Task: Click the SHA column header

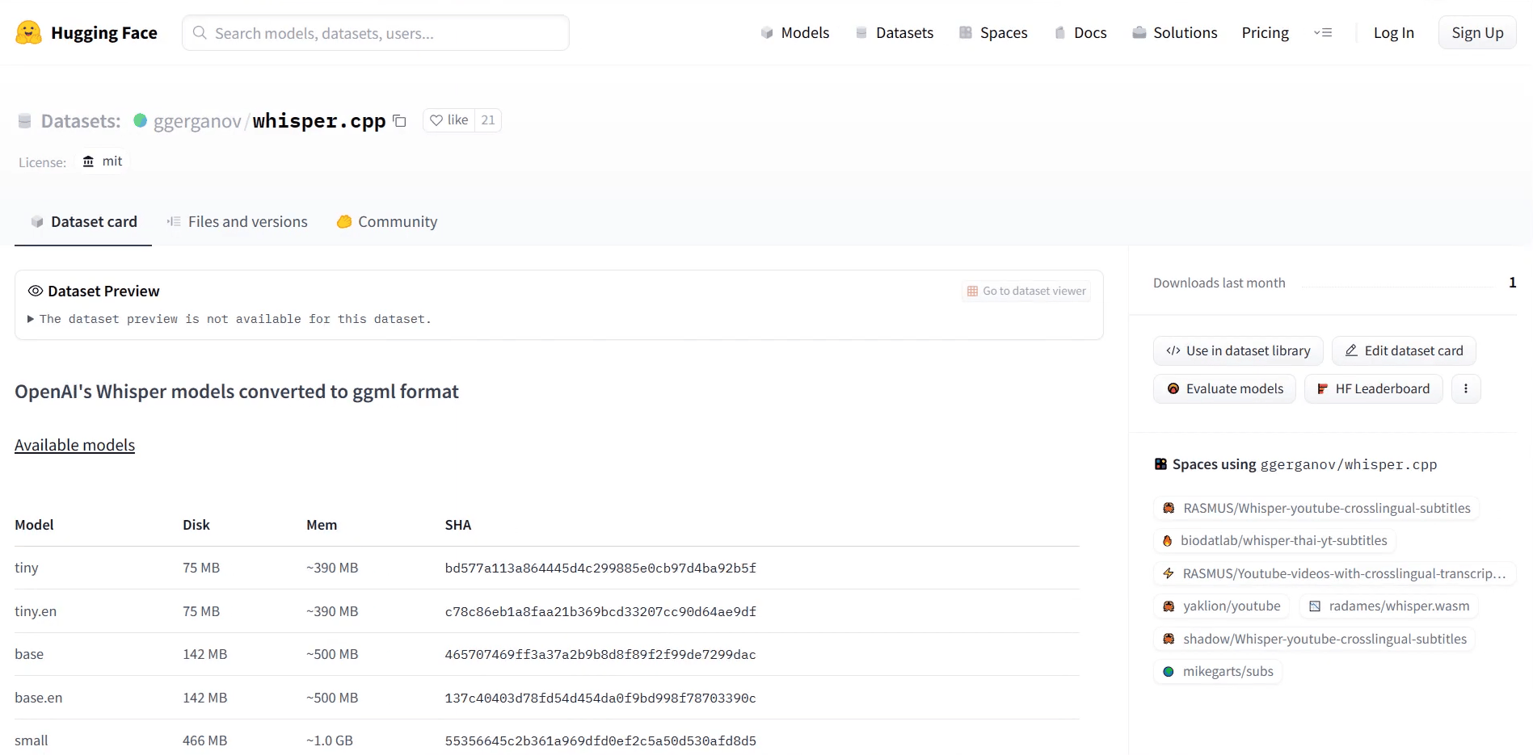Action: pyautogui.click(x=458, y=525)
